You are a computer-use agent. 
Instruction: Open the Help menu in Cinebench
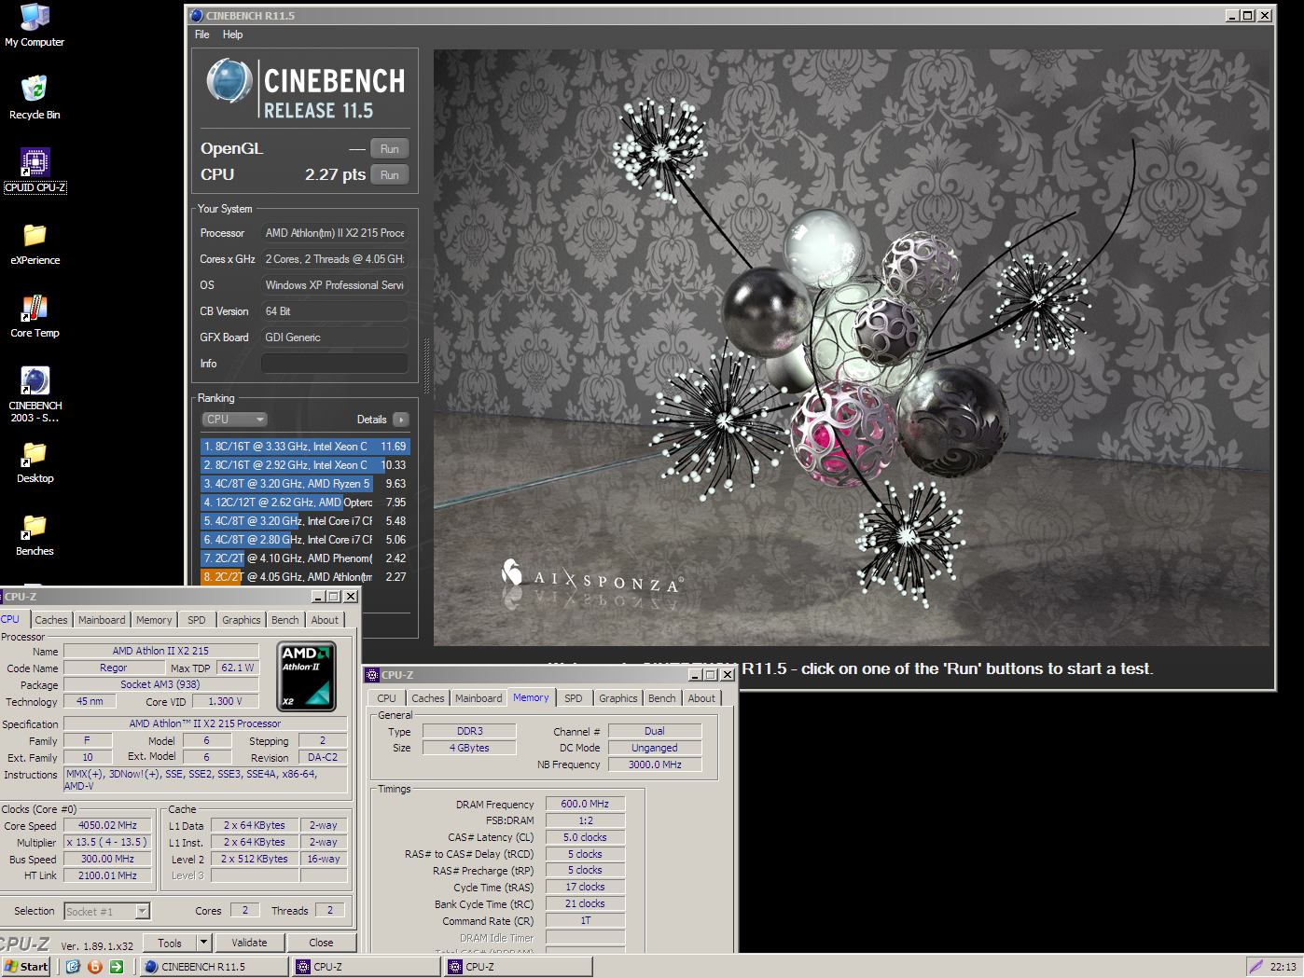point(232,34)
